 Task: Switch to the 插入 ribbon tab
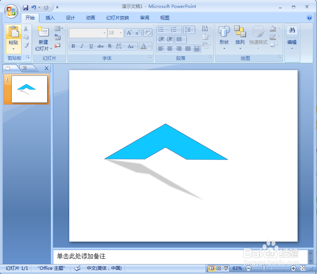coord(50,18)
